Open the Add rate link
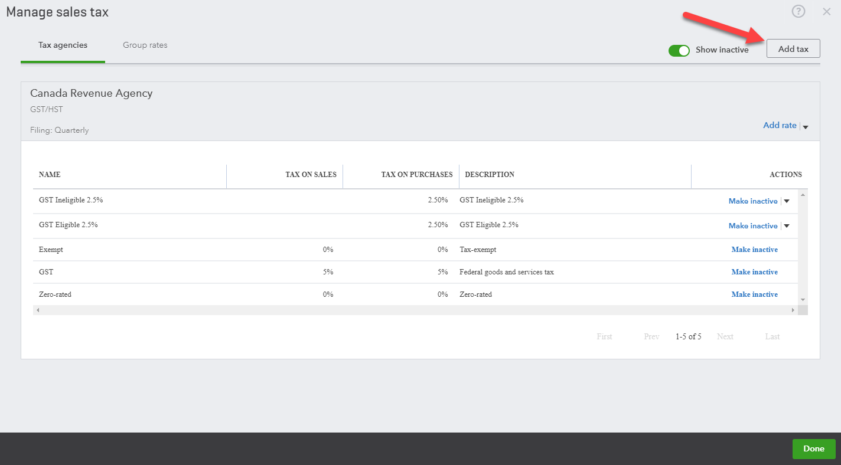The image size is (841, 465). pos(780,125)
